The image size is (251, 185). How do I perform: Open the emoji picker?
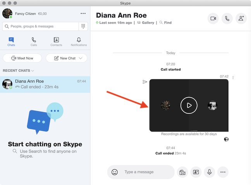[115, 172]
